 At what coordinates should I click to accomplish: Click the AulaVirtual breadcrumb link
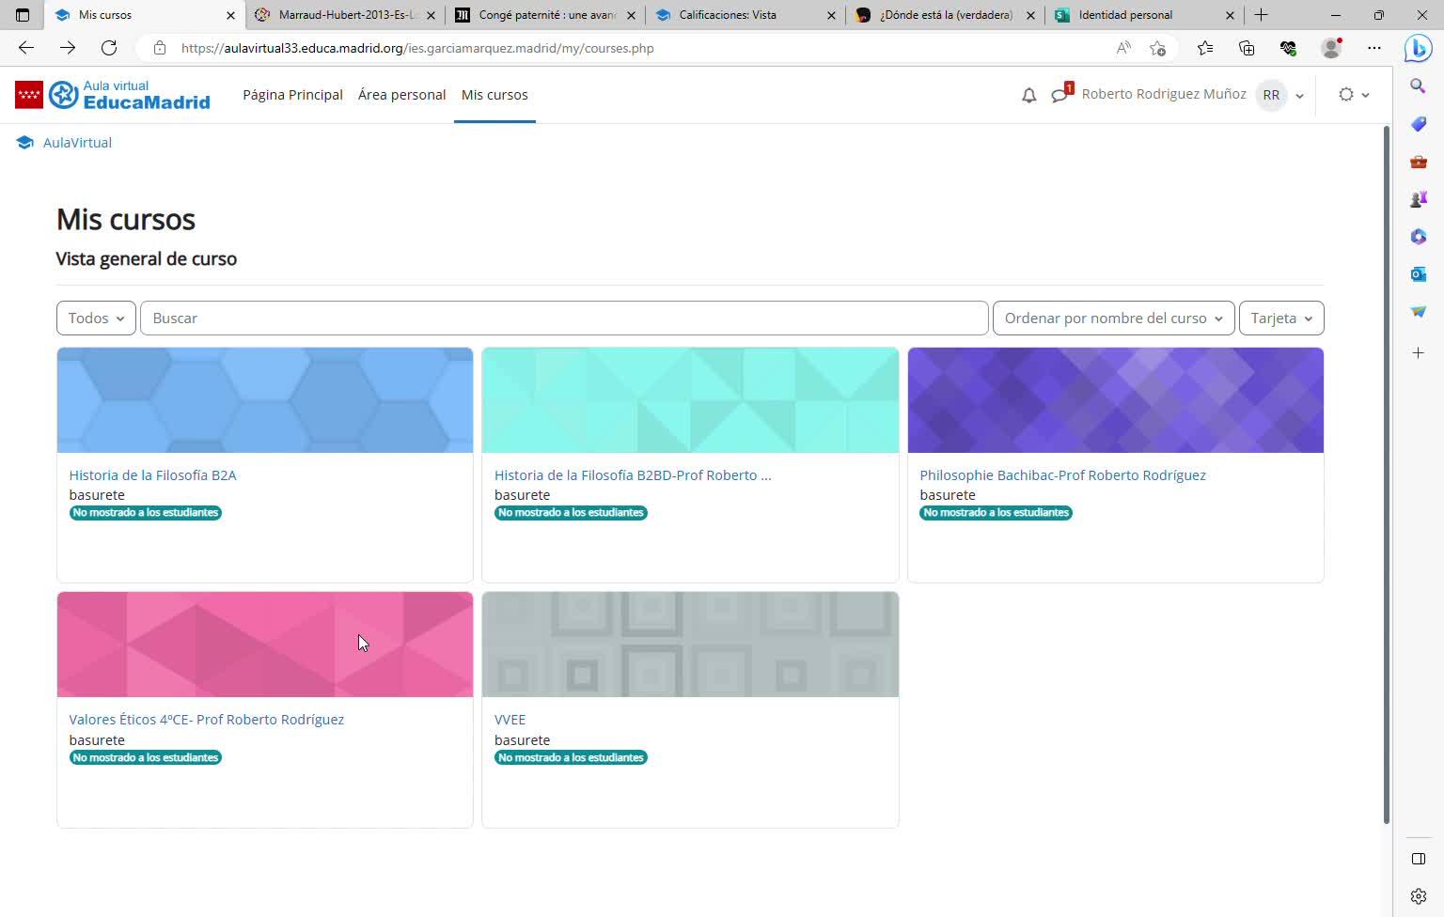77,143
